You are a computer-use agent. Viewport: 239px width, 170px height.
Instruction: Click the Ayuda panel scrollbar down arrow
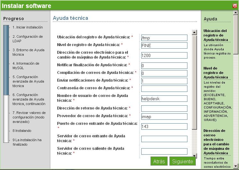[236, 166]
